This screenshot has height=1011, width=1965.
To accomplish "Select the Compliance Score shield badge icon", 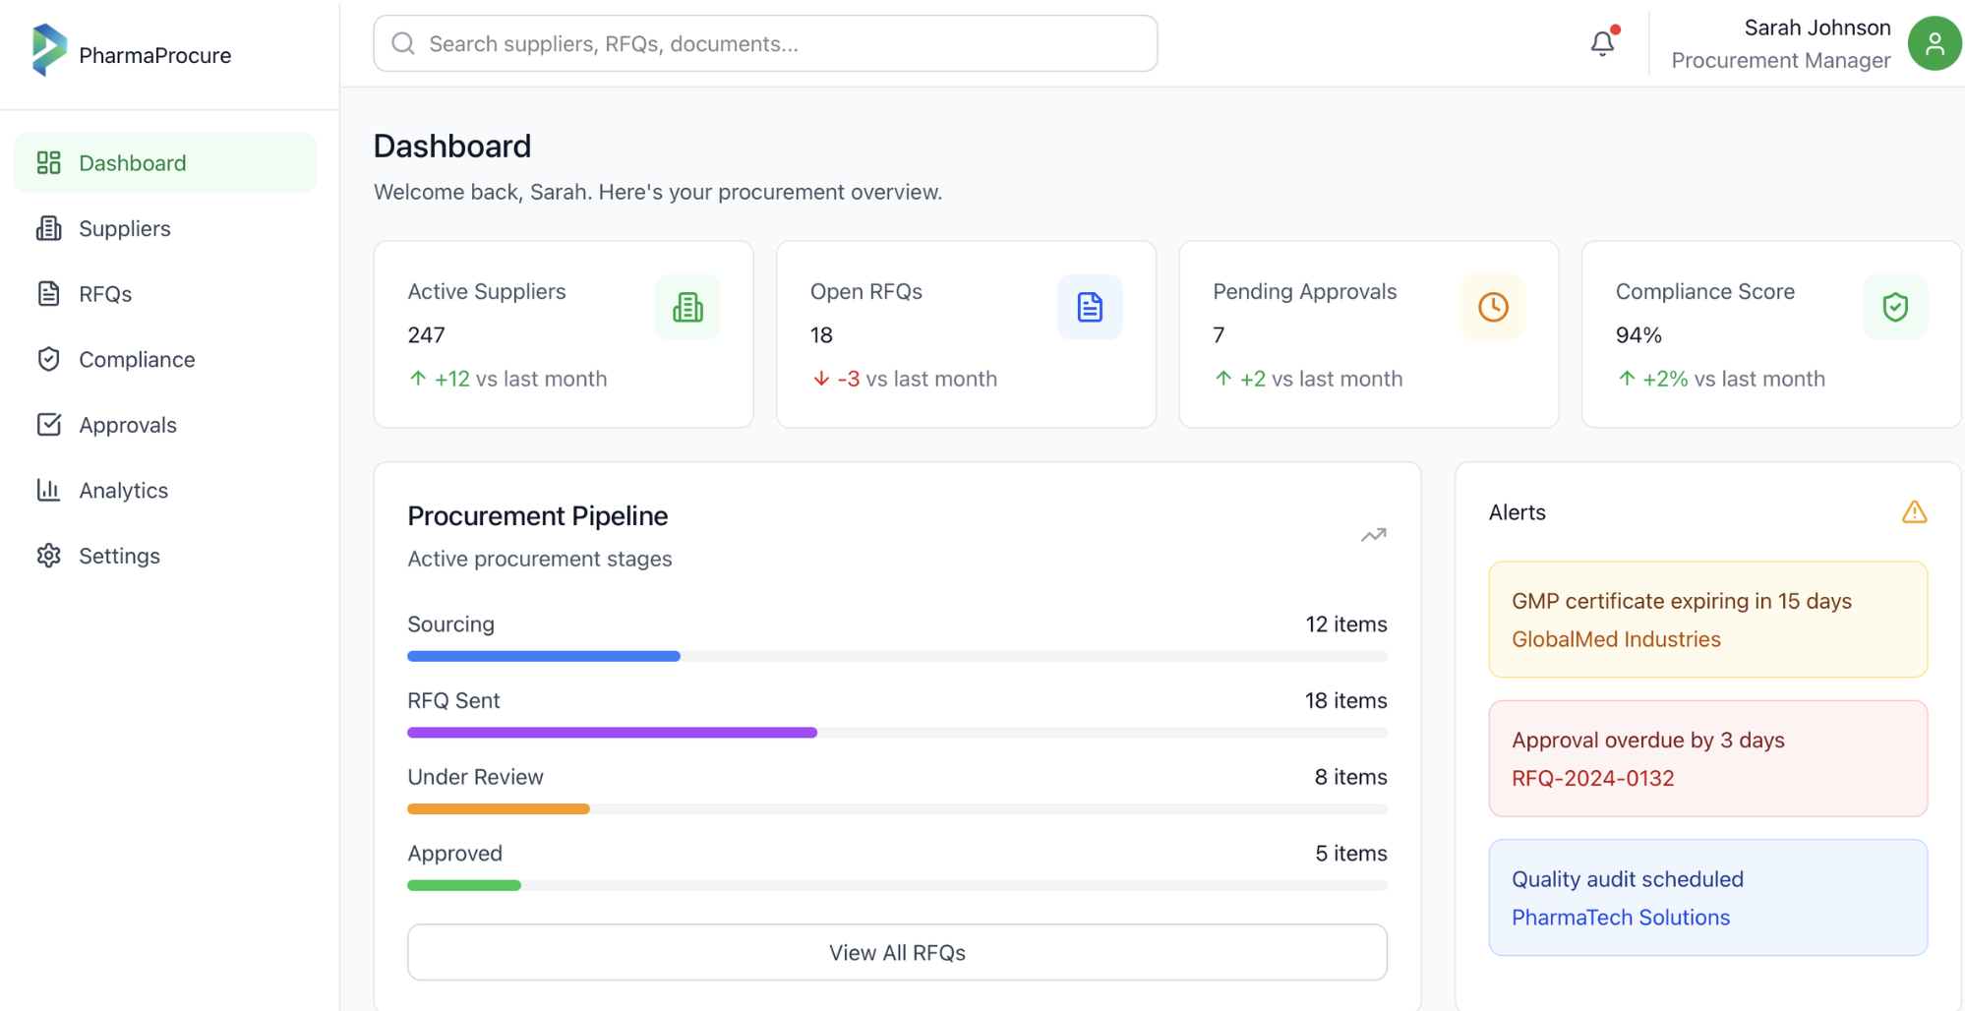I will tap(1895, 307).
